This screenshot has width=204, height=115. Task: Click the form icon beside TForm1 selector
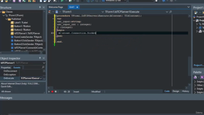click(57, 12)
